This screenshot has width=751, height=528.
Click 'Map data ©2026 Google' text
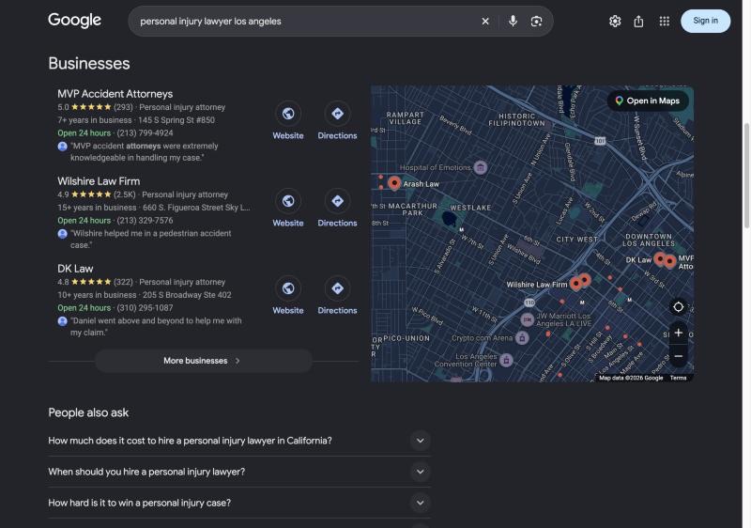631,378
